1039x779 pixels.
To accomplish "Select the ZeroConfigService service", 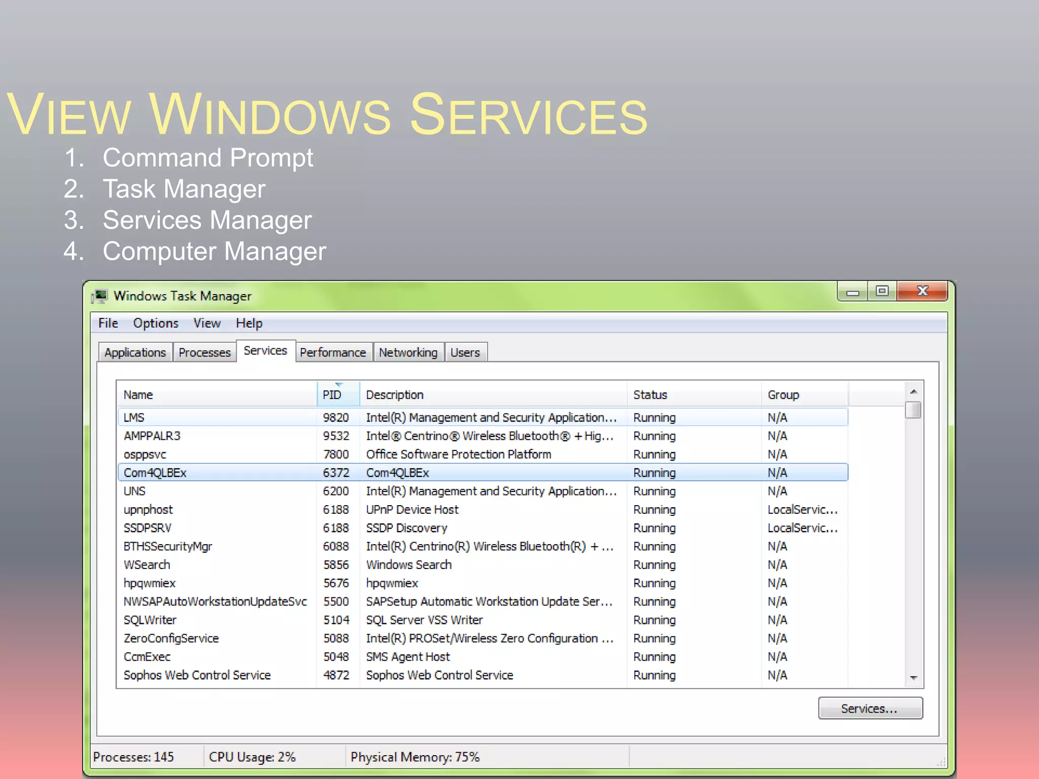I will coord(171,639).
